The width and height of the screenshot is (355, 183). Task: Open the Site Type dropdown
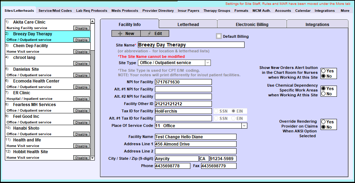coord(207,63)
